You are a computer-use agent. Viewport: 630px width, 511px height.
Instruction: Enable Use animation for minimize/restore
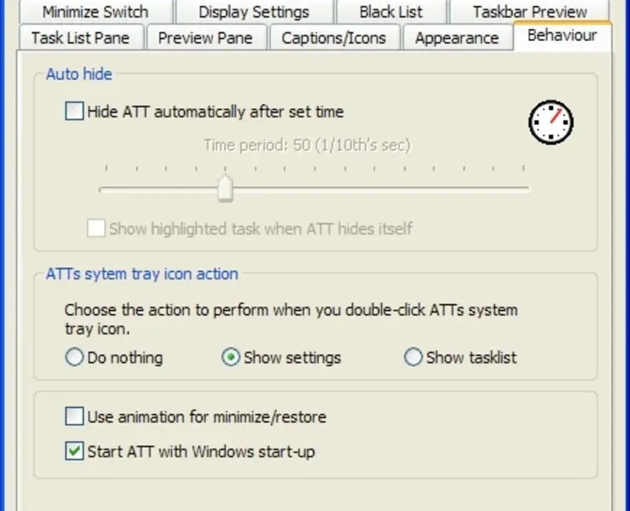75,417
